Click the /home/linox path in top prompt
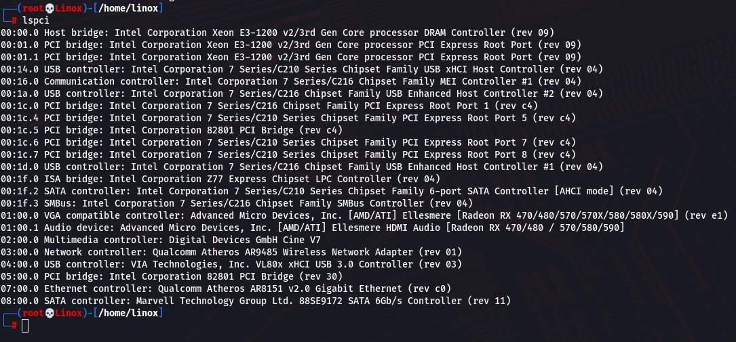 pyautogui.click(x=128, y=8)
